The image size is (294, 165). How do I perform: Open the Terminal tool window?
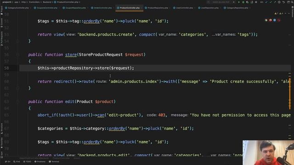tap(54, 162)
